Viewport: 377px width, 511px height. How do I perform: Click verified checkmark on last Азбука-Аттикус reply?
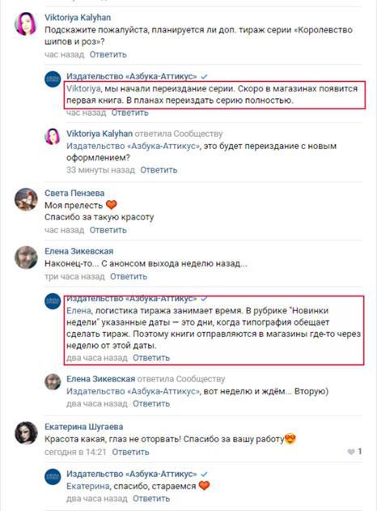coord(204,475)
